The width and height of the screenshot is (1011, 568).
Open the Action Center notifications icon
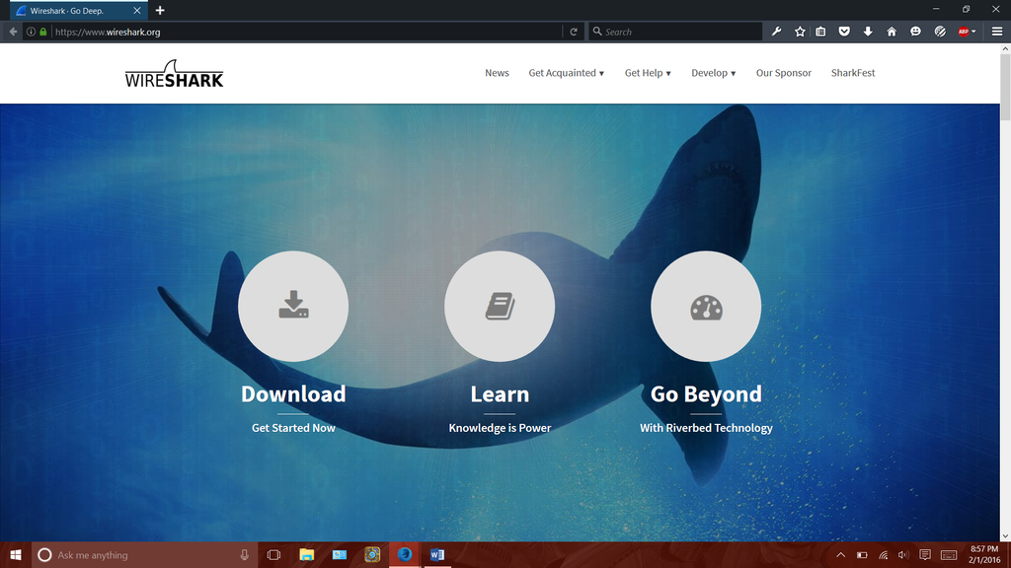click(x=924, y=554)
